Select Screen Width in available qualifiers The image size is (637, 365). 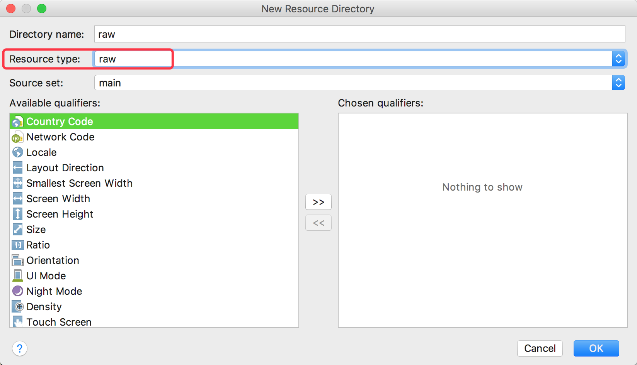tap(58, 199)
